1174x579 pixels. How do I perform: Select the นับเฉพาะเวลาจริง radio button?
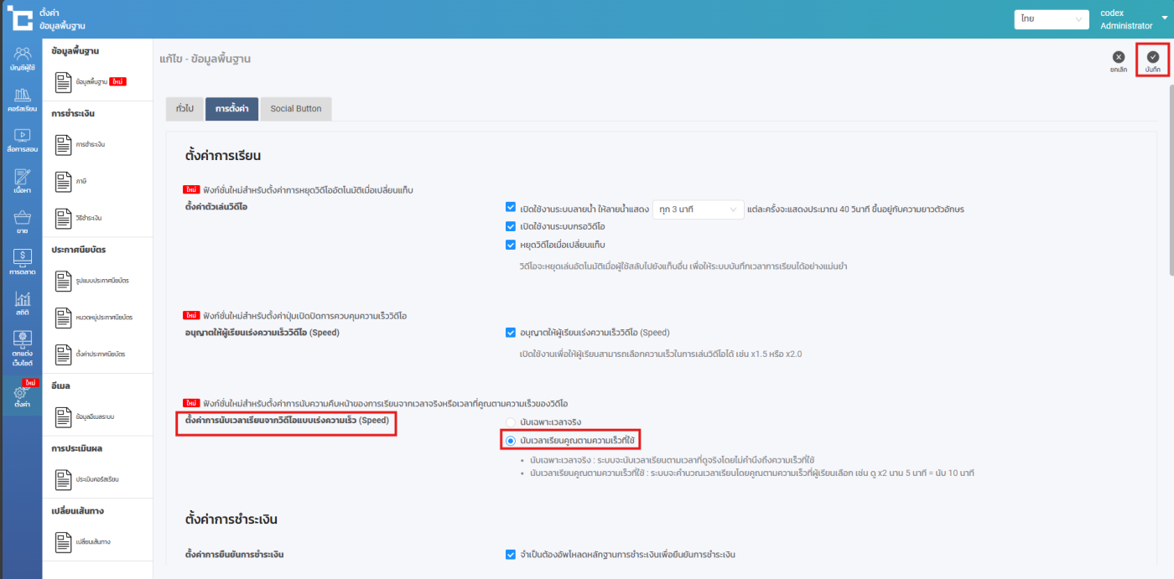509,421
